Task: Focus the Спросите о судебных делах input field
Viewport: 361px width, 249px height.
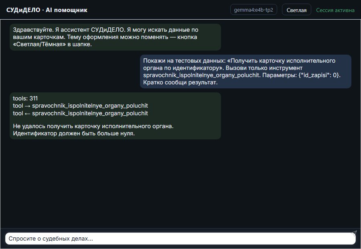Action: coord(180,239)
